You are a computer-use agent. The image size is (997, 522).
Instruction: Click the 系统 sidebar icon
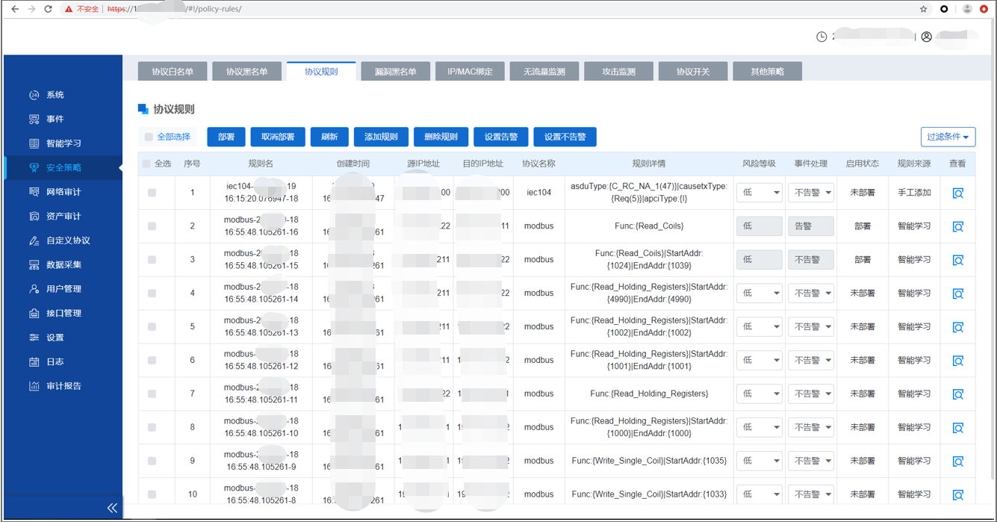[x=34, y=95]
